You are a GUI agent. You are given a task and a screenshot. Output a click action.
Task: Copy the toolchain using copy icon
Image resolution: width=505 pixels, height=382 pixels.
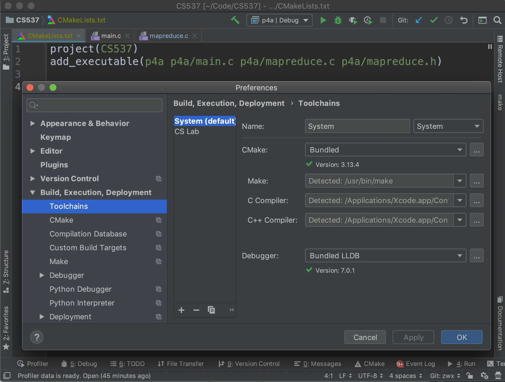tap(211, 310)
